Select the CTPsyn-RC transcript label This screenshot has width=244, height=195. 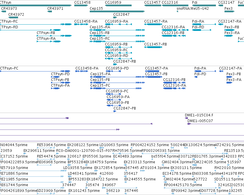click(9, 21)
